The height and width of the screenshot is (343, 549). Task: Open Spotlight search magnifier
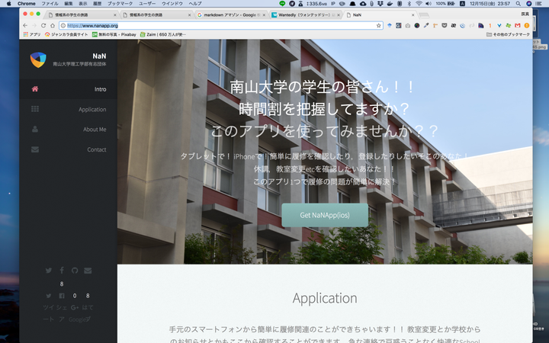(518, 4)
